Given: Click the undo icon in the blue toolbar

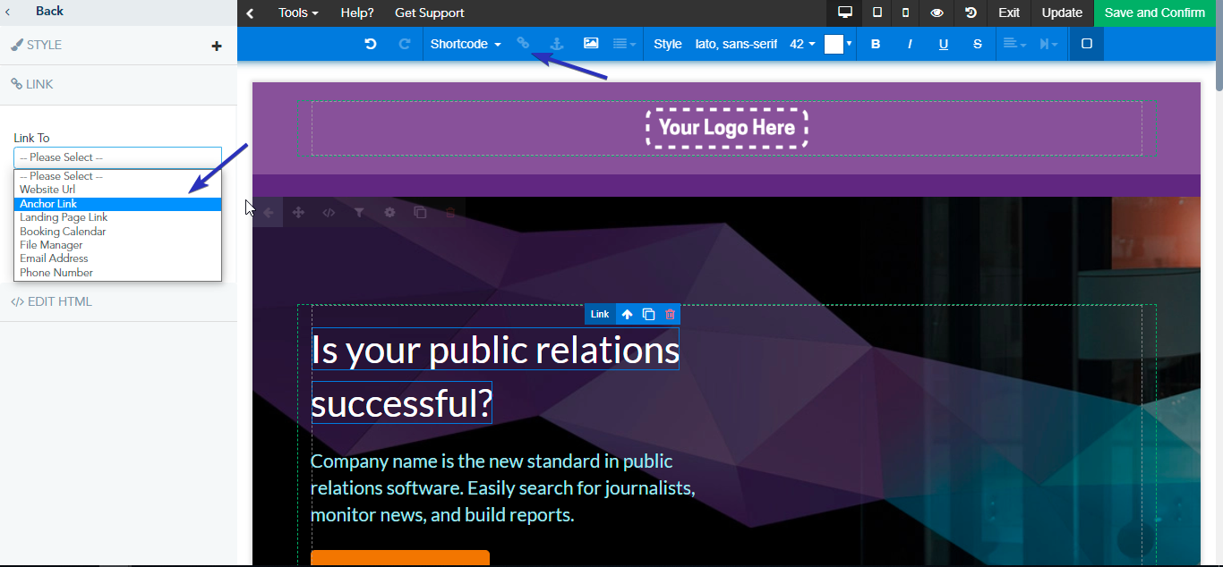Looking at the screenshot, I should click(x=370, y=44).
